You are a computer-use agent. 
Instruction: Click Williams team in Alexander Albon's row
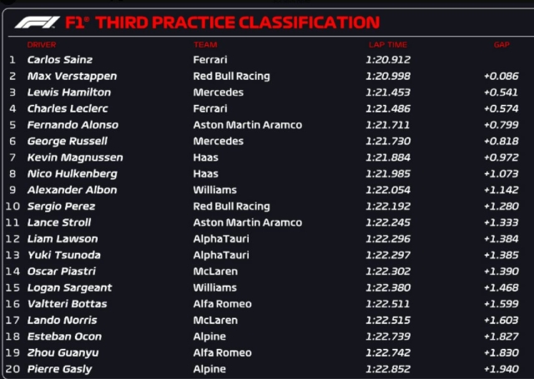[214, 190]
